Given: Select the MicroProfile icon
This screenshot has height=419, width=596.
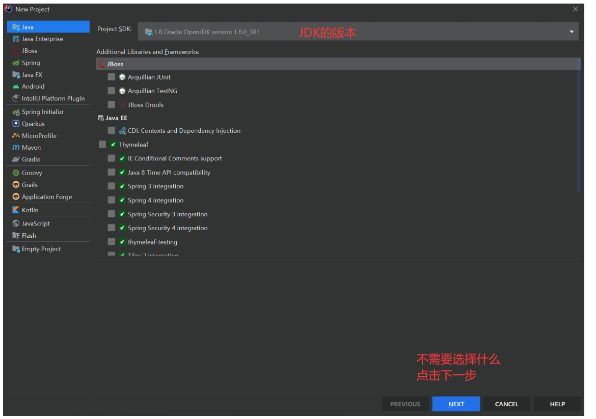Looking at the screenshot, I should click(x=16, y=135).
